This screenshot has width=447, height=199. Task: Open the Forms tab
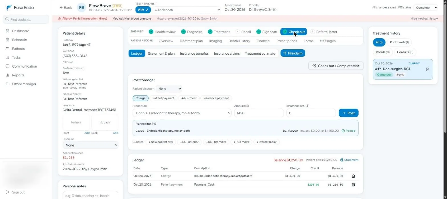(x=308, y=41)
